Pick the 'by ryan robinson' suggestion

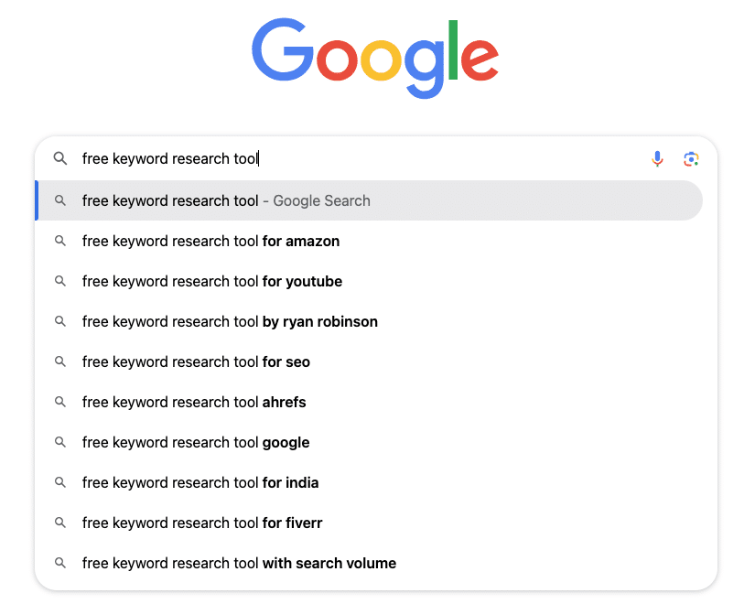(x=230, y=321)
